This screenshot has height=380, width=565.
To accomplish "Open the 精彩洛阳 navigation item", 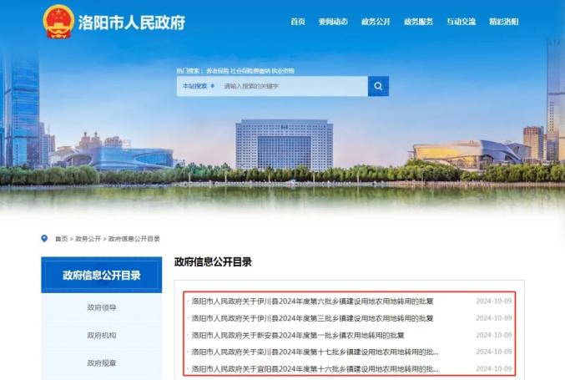I will [504, 22].
